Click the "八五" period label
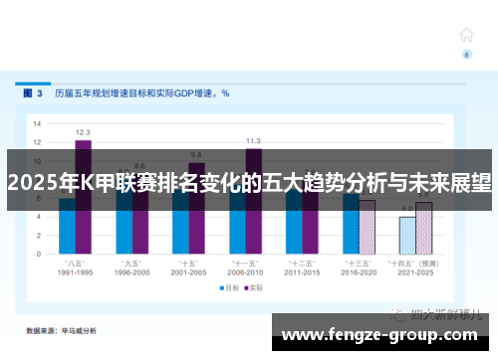Image resolution: width=498 pixels, height=360 pixels. pos(75,264)
